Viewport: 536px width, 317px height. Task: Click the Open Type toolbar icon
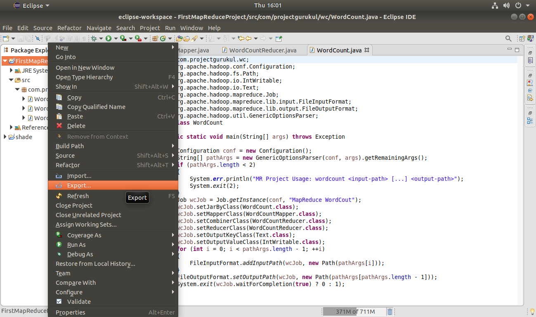point(179,38)
